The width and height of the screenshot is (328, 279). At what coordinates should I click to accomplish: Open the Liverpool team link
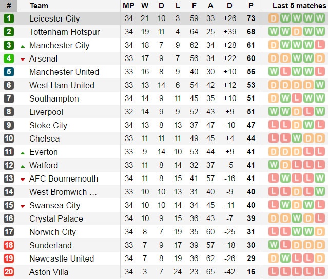coord(46,112)
